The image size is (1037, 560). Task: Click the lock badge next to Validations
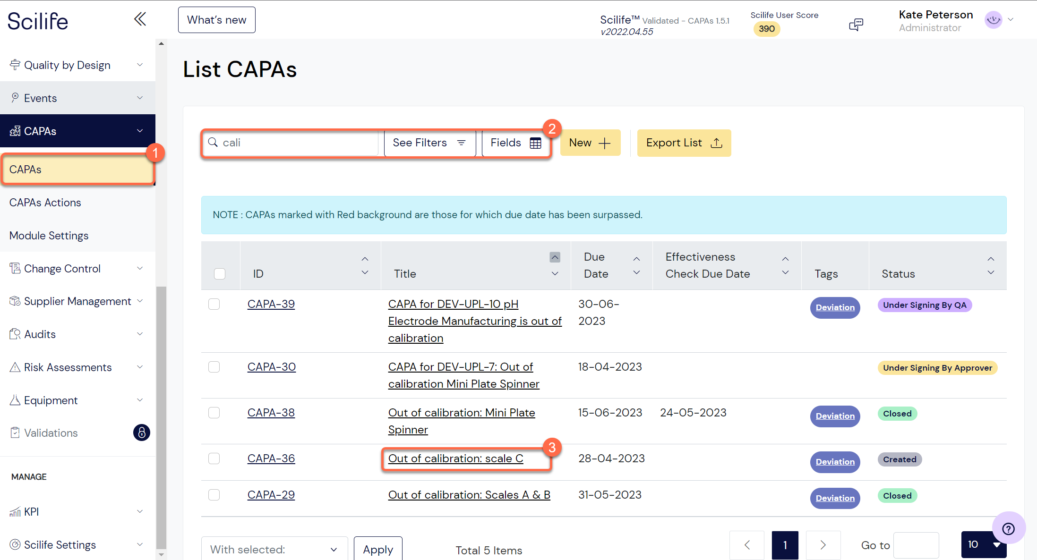click(141, 433)
